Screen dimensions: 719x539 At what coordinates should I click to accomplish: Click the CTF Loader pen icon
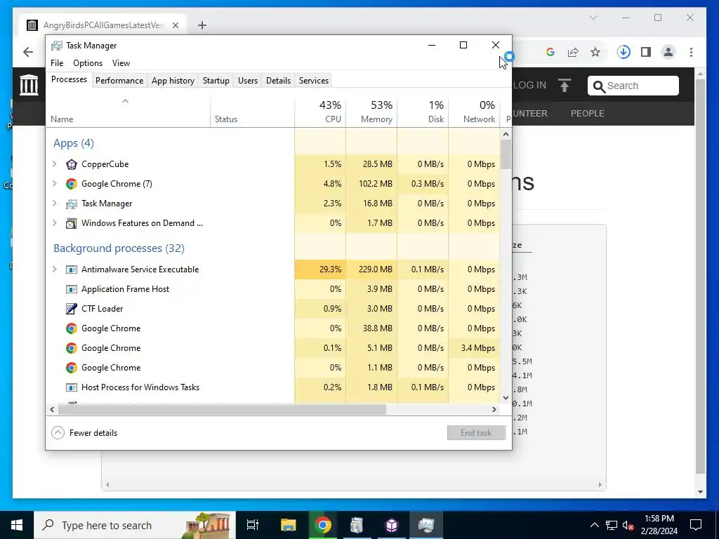[x=71, y=309]
